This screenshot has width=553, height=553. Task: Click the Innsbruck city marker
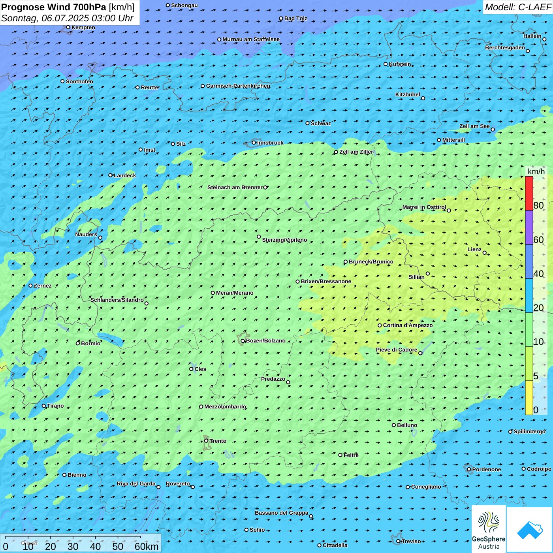(x=254, y=143)
